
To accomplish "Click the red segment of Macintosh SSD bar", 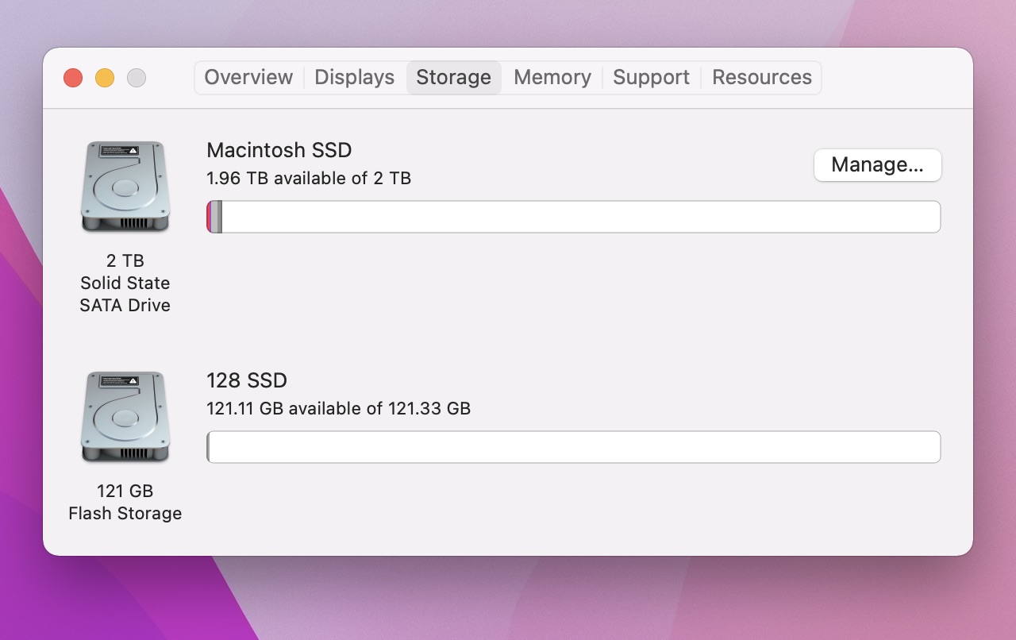I will [209, 217].
